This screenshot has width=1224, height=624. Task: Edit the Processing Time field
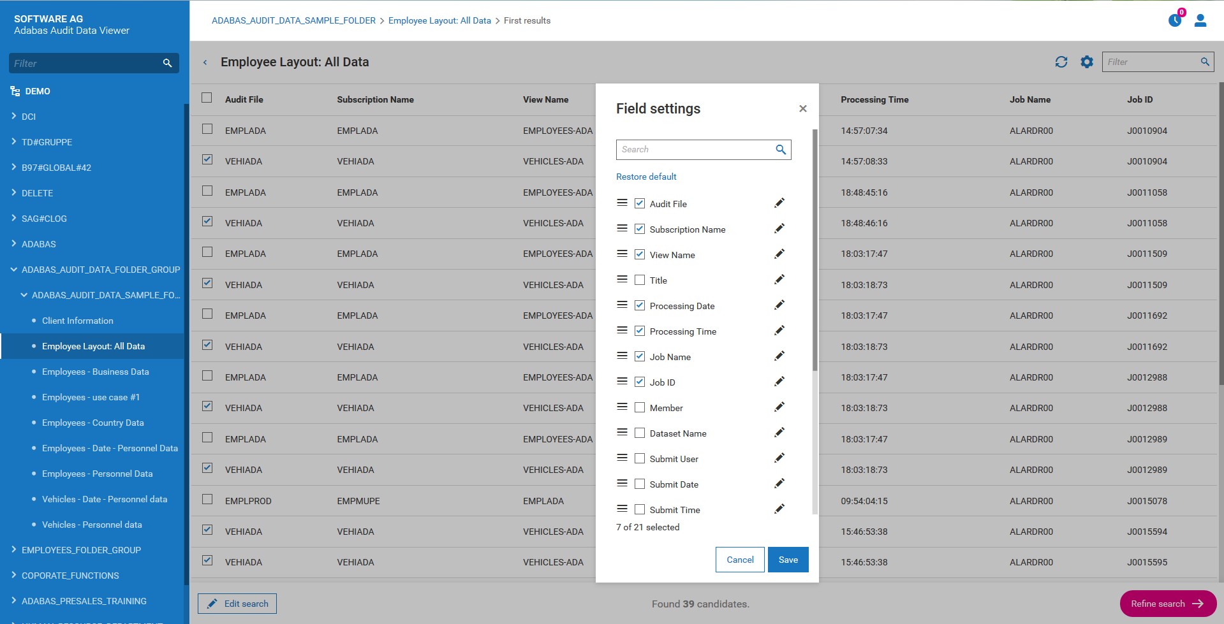tap(779, 331)
